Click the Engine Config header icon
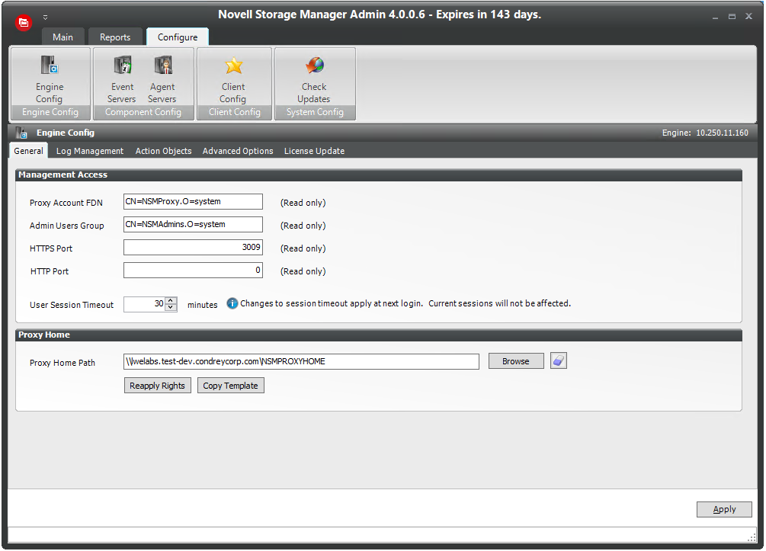 pyautogui.click(x=21, y=133)
